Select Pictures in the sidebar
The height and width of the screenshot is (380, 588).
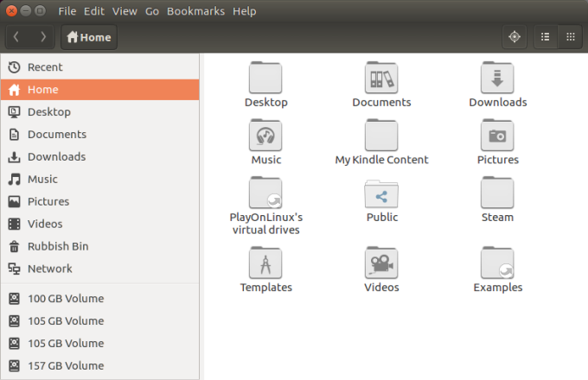click(99, 201)
